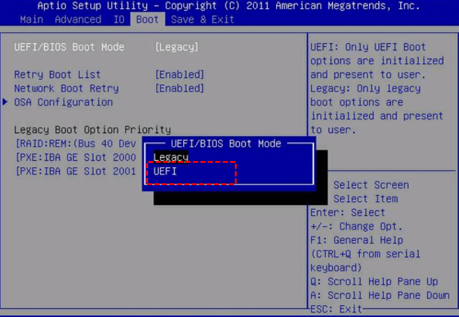Viewport: 459px width, 317px height.
Task: Select Retry Boot List setting
Action: pos(58,75)
